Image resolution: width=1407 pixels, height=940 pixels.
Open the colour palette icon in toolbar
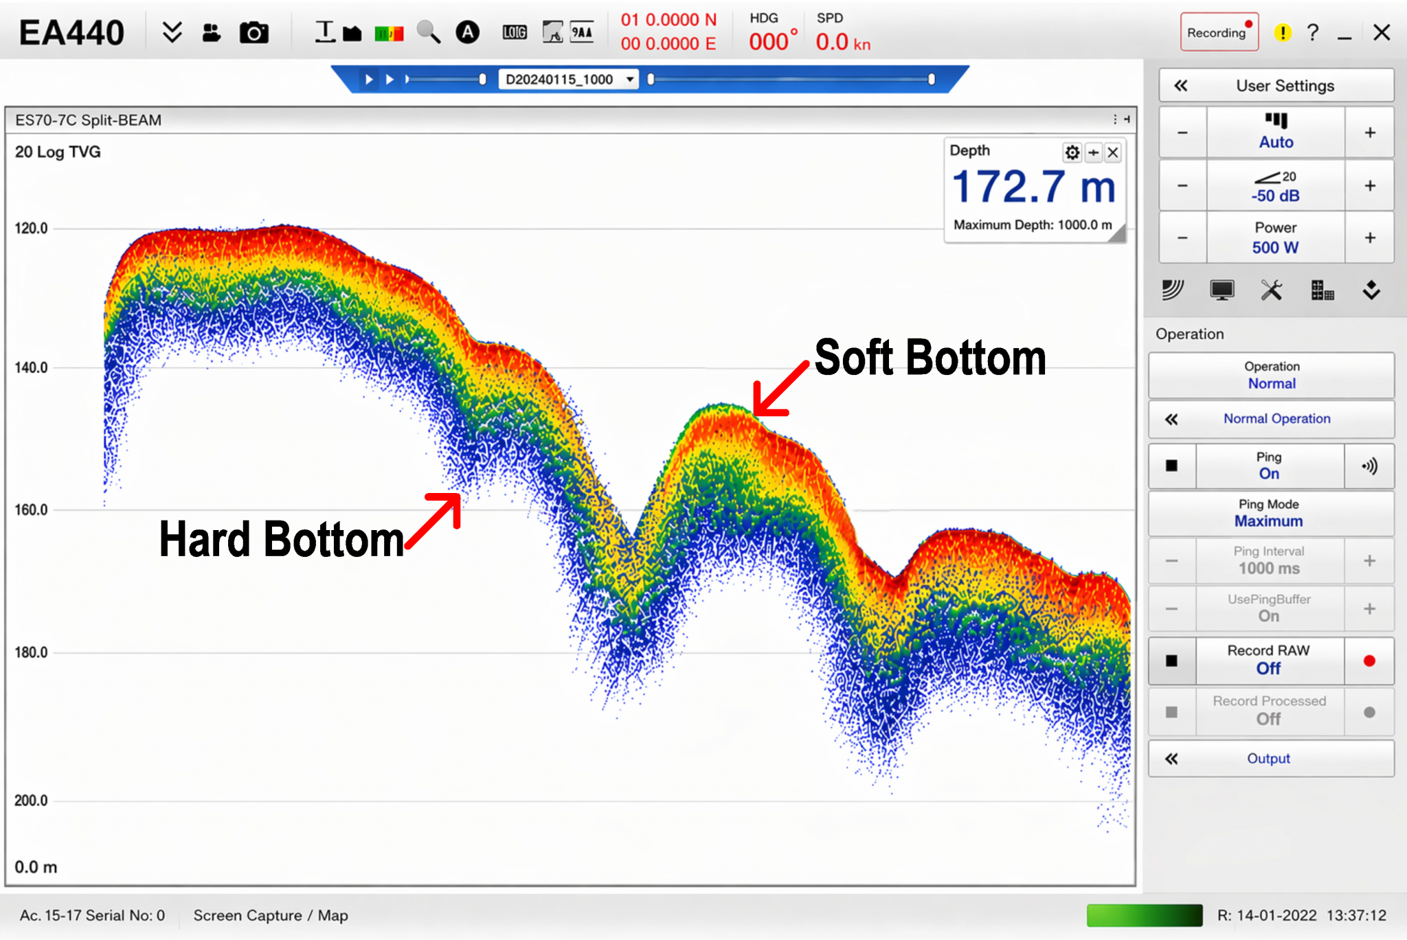coord(389,33)
